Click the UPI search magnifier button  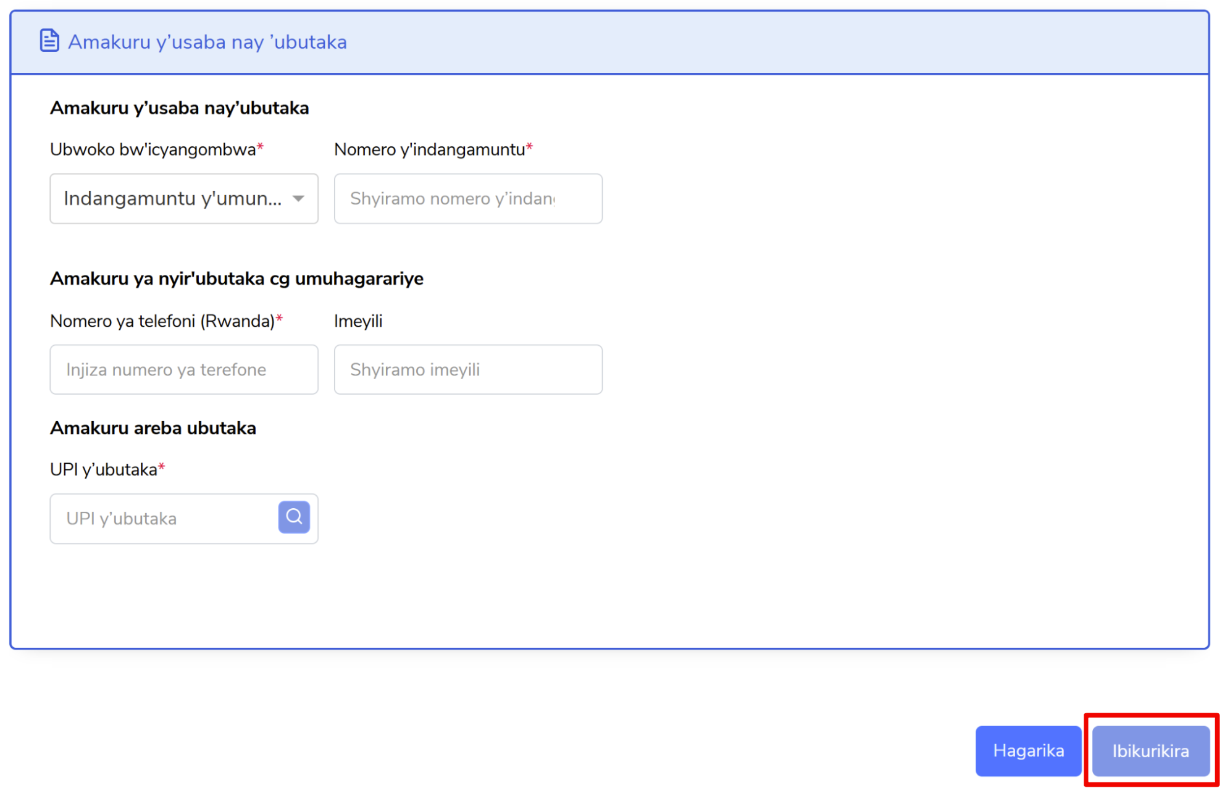point(294,517)
